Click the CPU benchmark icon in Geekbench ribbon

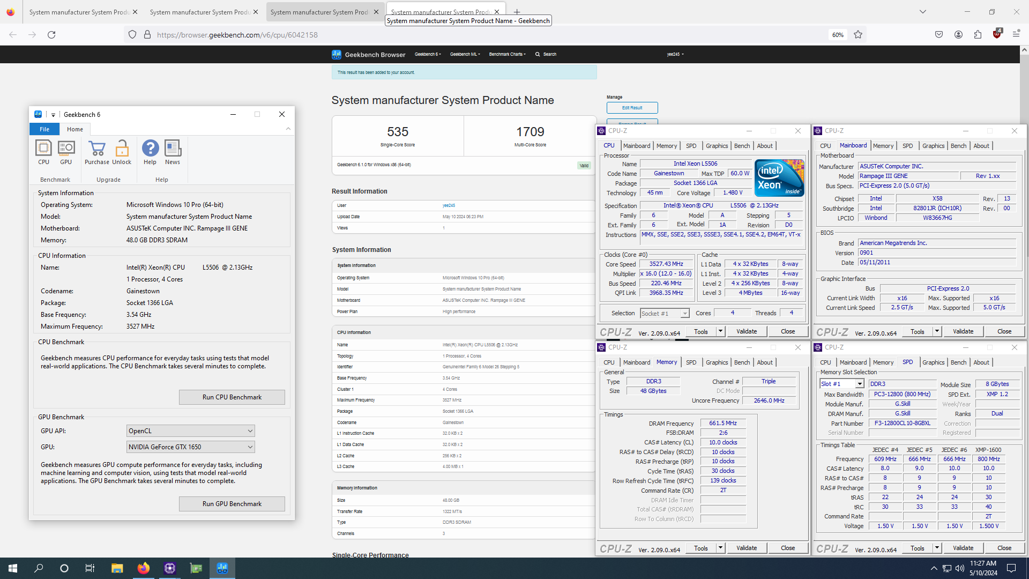tap(43, 152)
